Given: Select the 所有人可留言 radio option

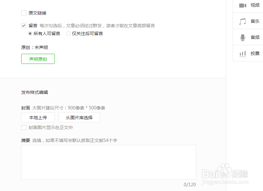Looking at the screenshot, I should pos(30,34).
